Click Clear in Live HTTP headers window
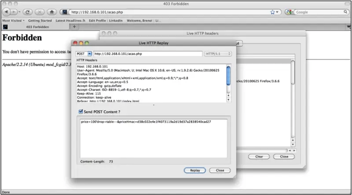The width and height of the screenshot is (352, 195). click(259, 157)
